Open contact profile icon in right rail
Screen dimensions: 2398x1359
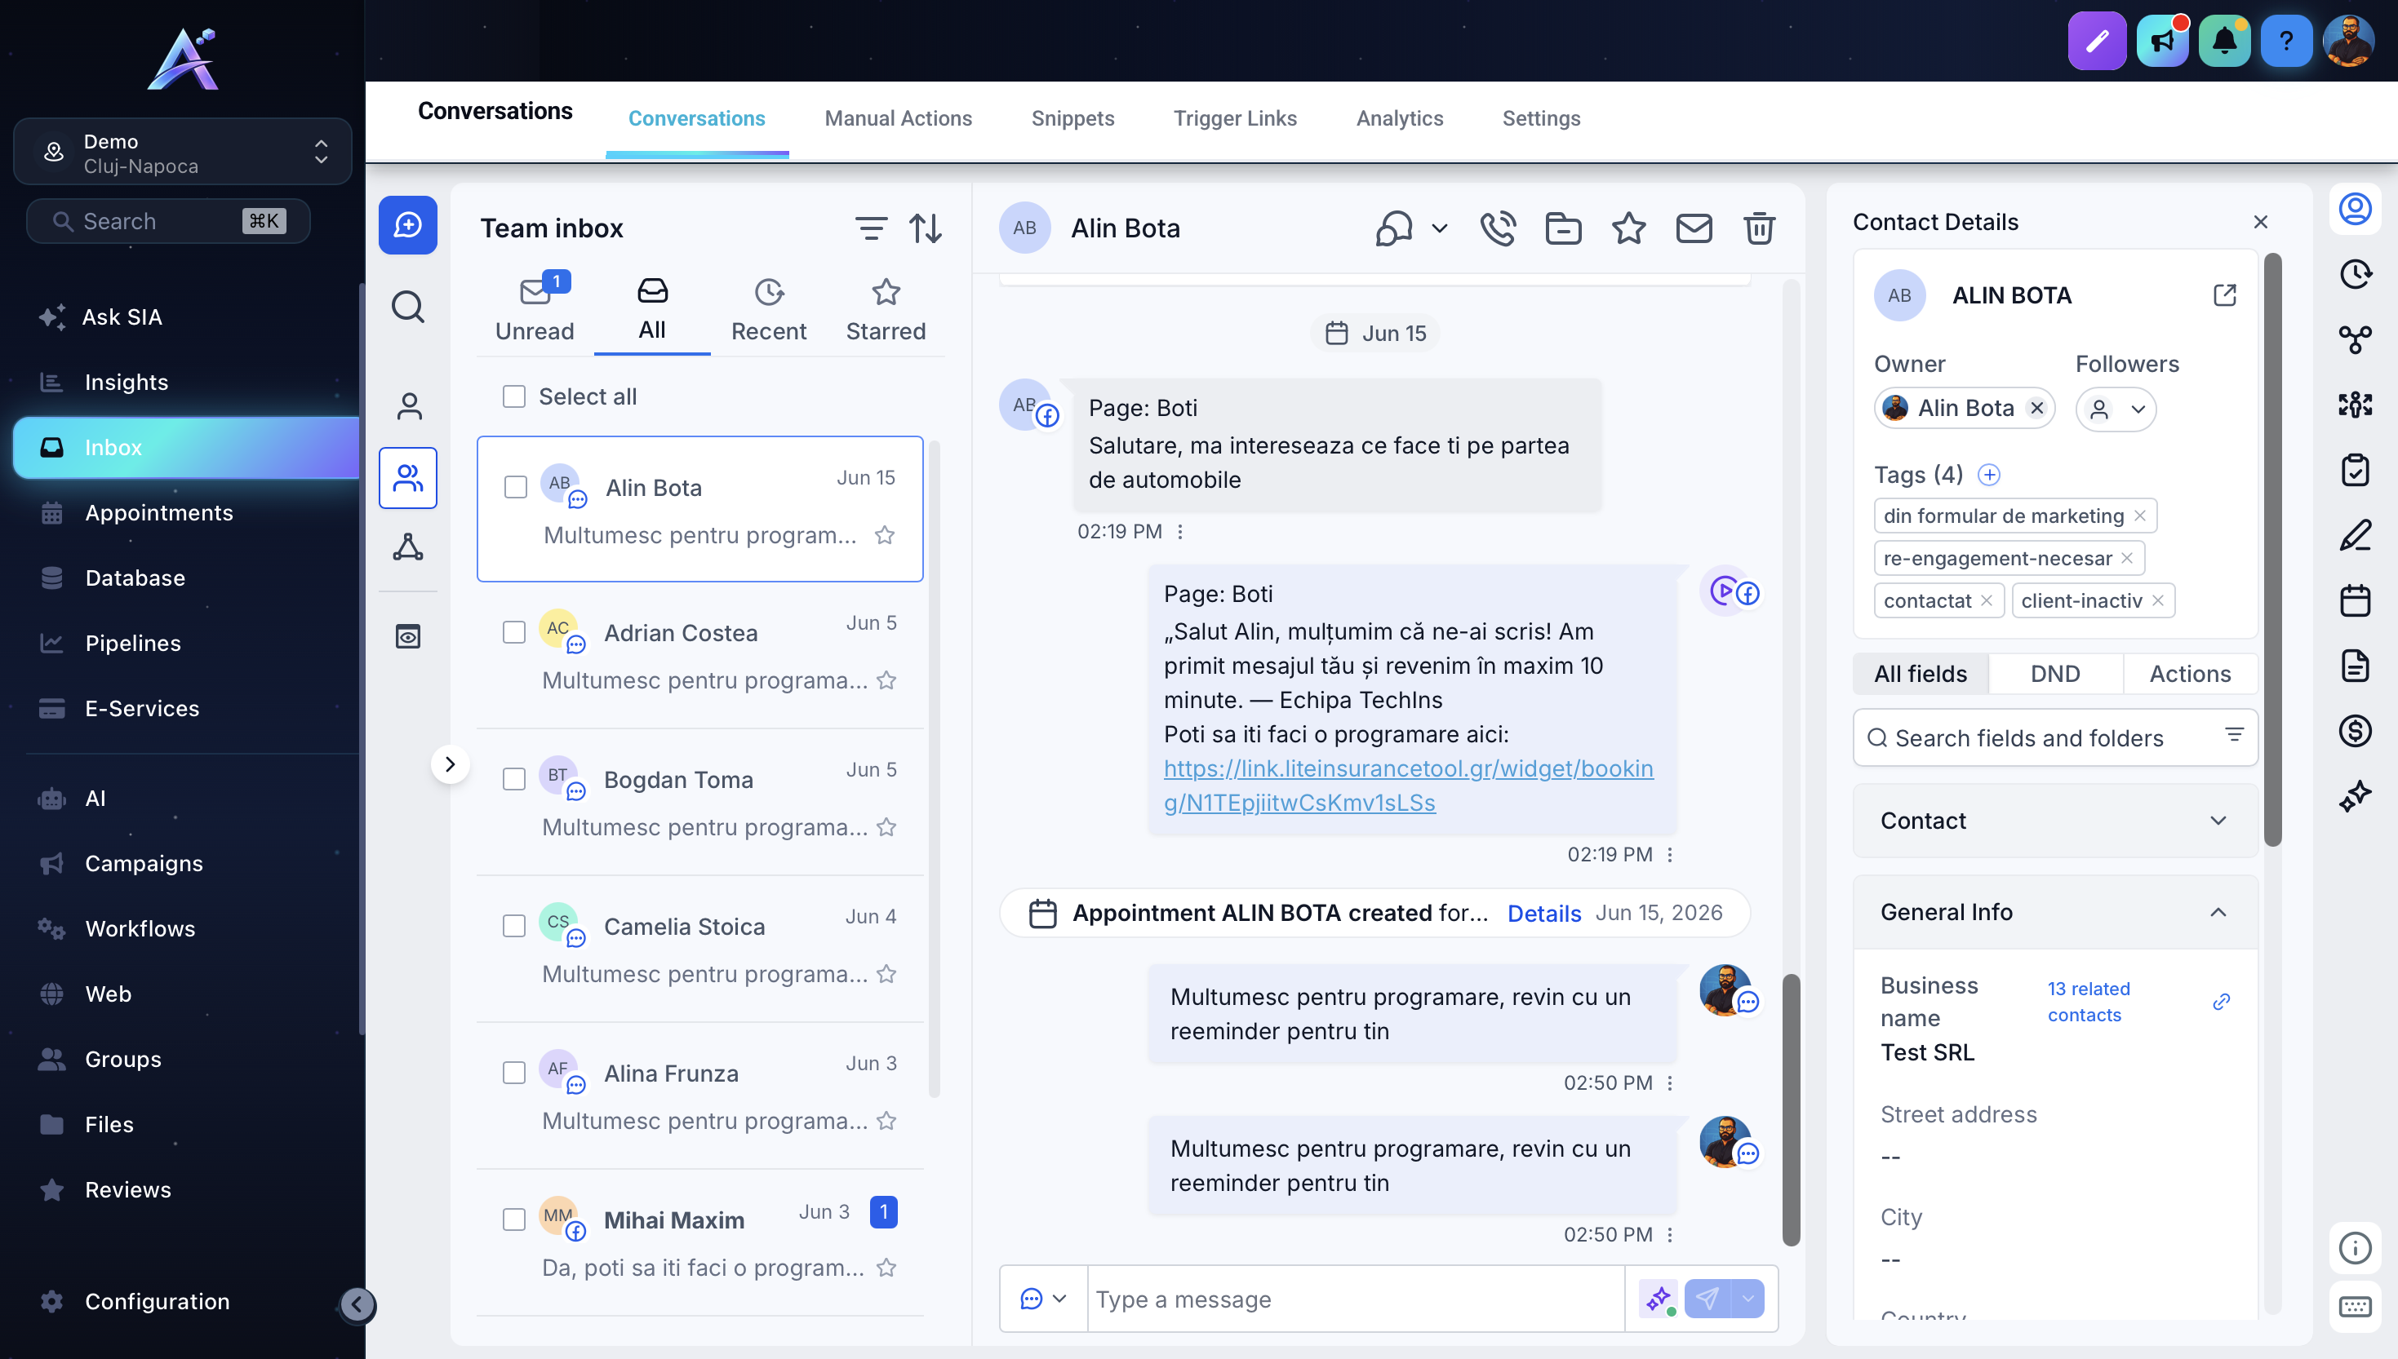click(2355, 208)
